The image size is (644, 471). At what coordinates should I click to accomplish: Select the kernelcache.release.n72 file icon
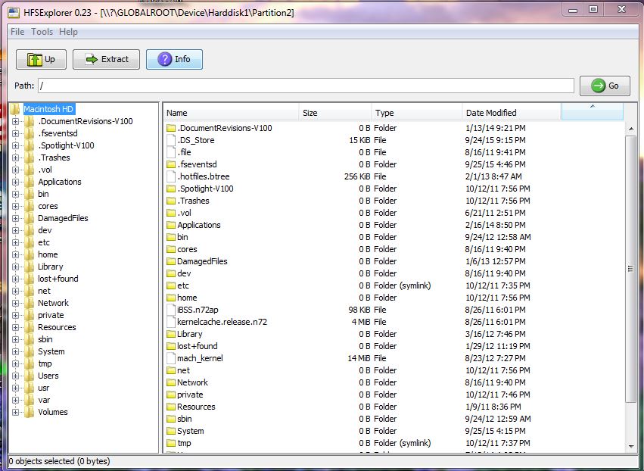pyautogui.click(x=170, y=322)
